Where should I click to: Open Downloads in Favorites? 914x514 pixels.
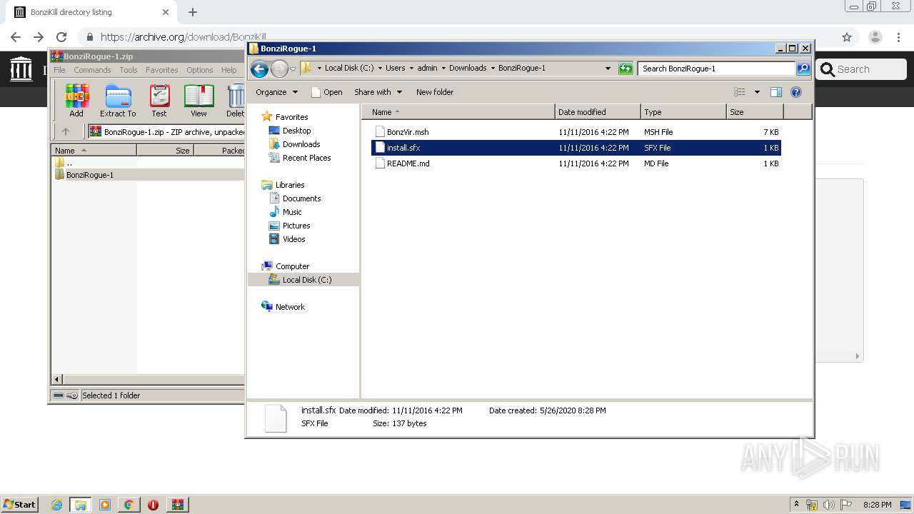click(301, 144)
